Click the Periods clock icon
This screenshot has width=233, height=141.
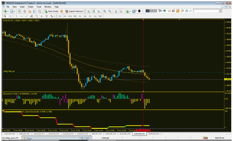coord(134,11)
